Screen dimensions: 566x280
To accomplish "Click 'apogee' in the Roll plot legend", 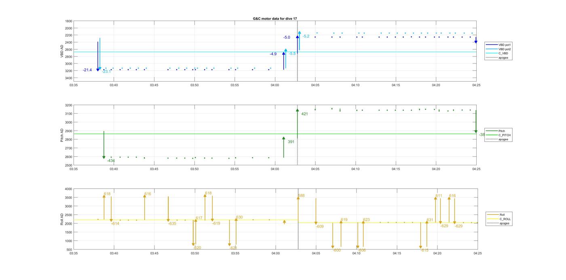I will (505, 223).
